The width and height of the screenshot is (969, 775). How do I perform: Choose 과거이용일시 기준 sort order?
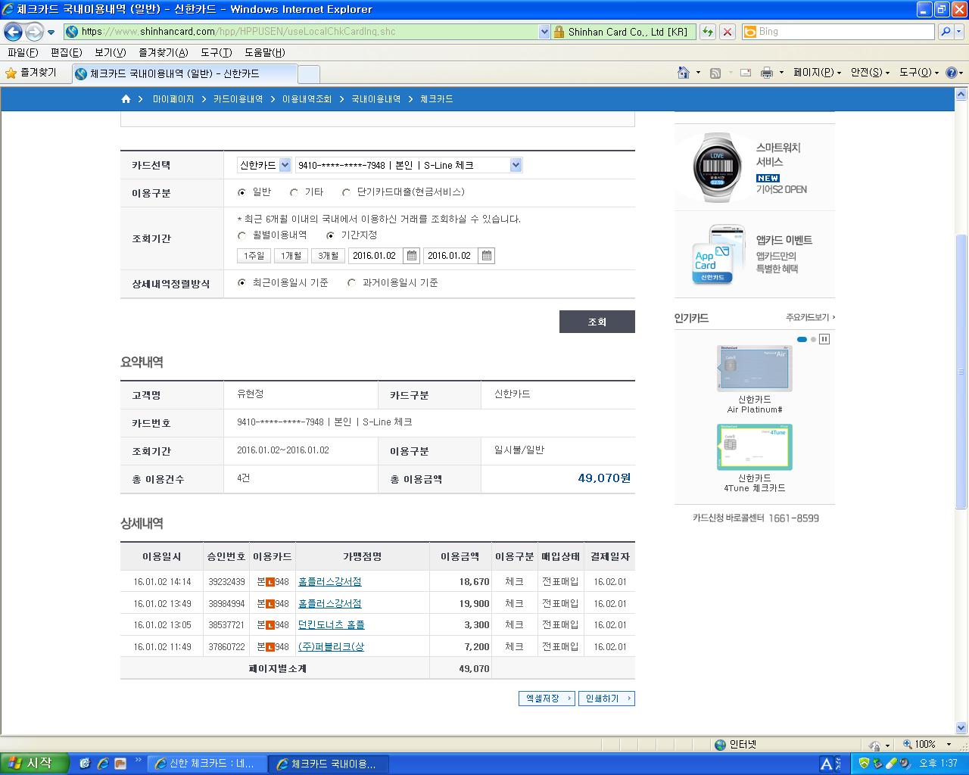coord(351,283)
